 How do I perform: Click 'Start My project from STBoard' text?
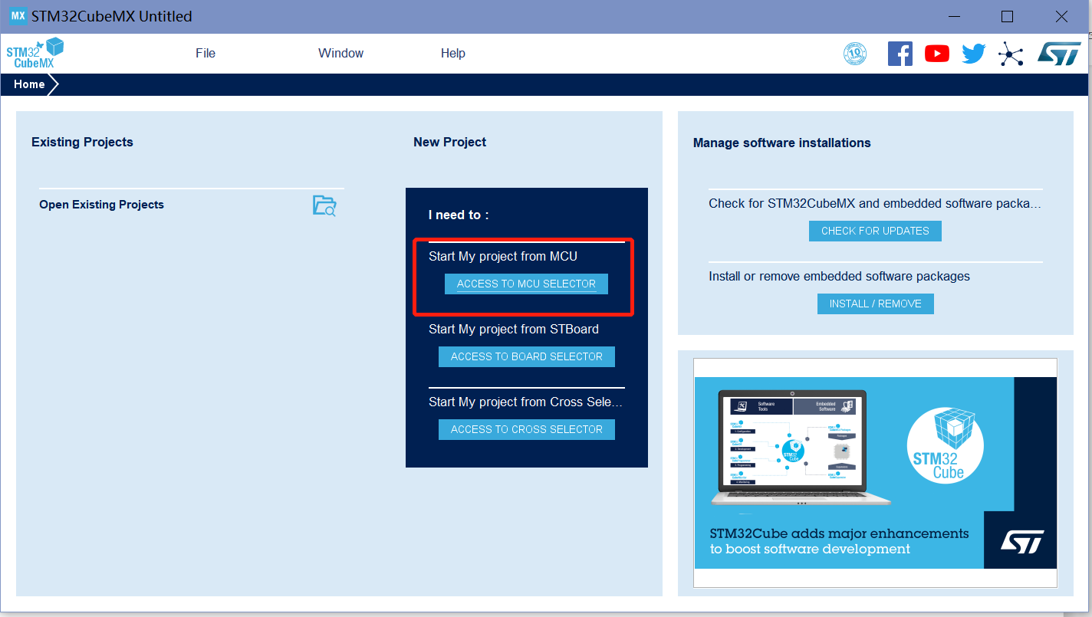pyautogui.click(x=514, y=329)
